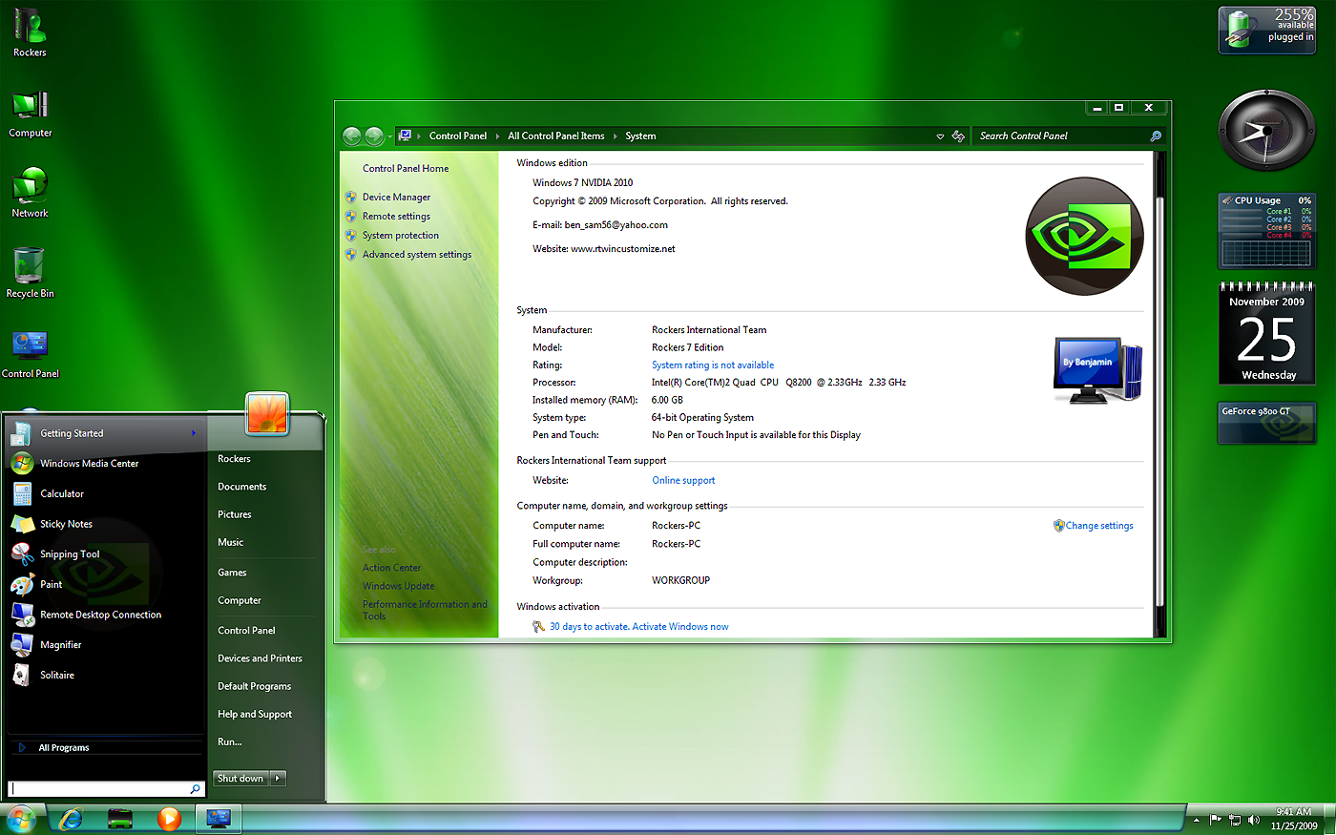Open System protection settings
This screenshot has width=1336, height=835.
[401, 235]
